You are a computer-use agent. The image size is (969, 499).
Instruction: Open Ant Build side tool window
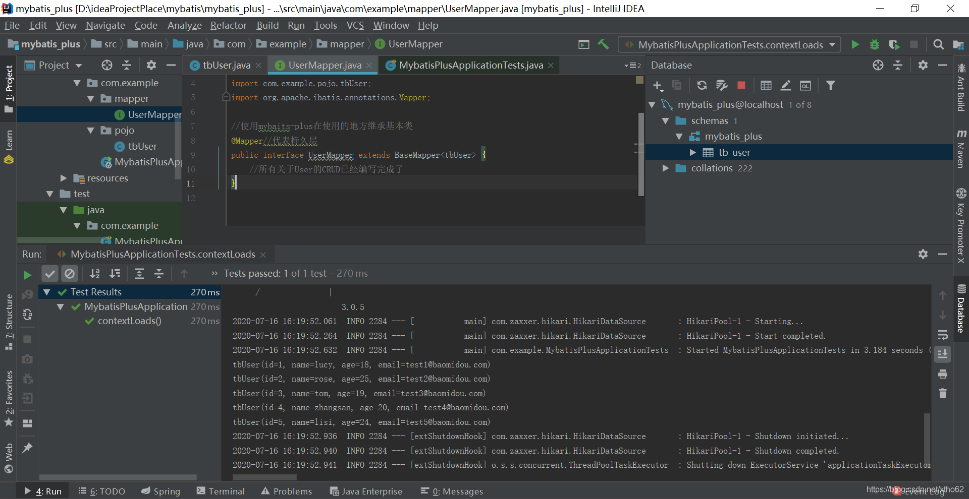click(961, 87)
